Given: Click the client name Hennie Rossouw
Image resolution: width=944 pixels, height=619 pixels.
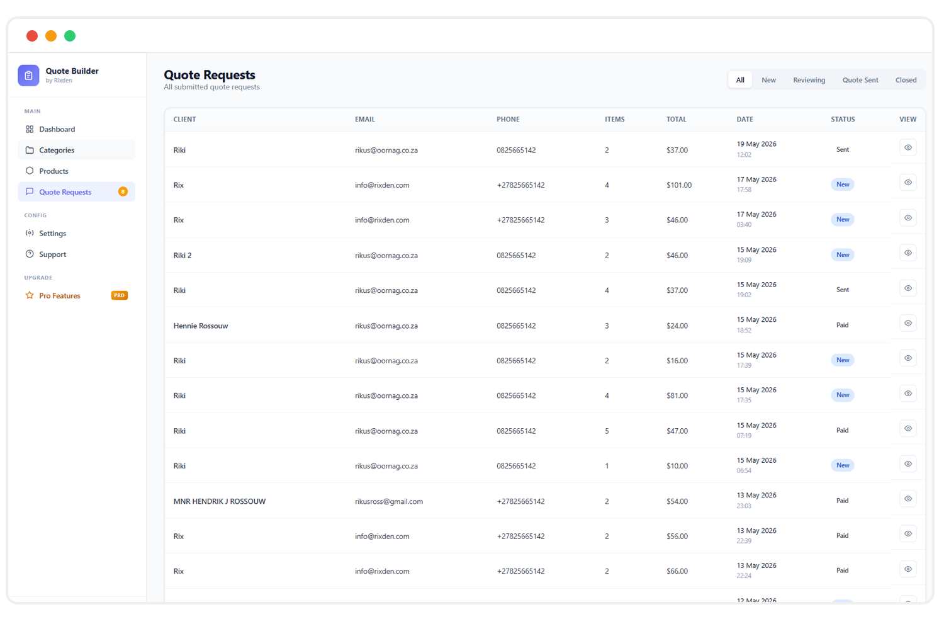Looking at the screenshot, I should [201, 326].
